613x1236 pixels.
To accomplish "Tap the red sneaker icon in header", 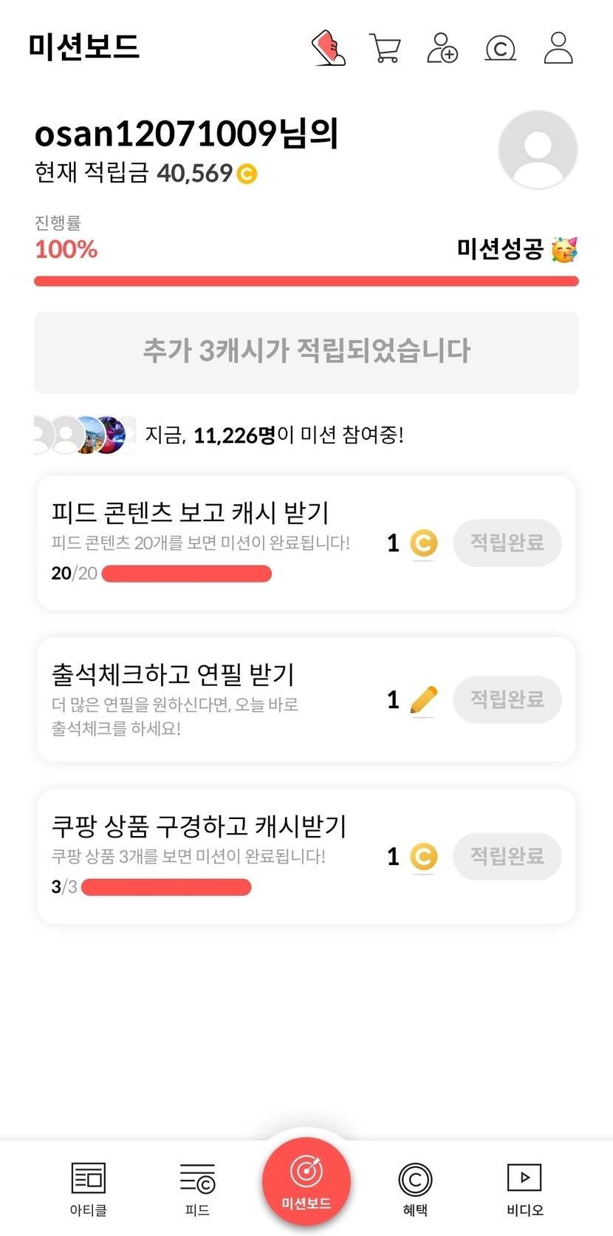I will [x=329, y=48].
